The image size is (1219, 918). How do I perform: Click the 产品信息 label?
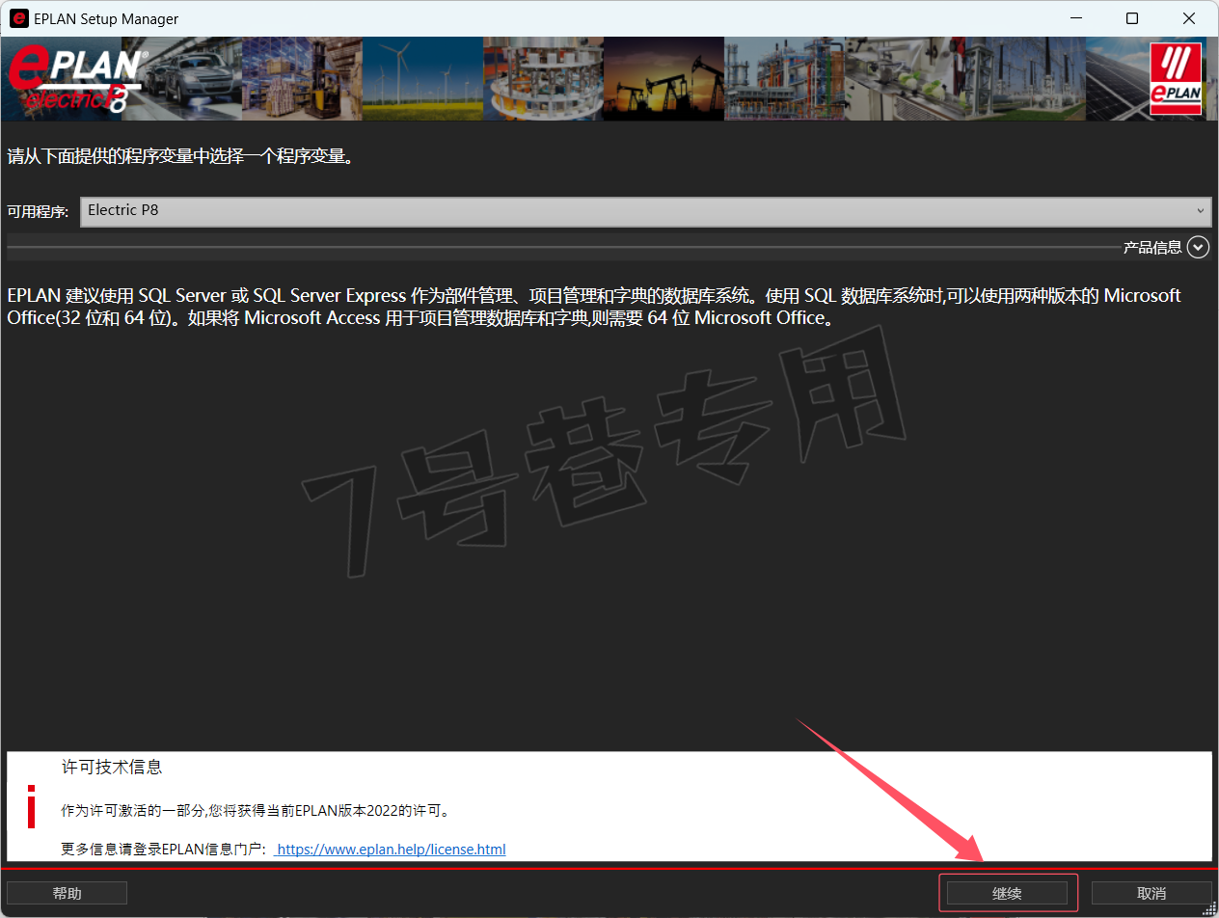coord(1152,248)
